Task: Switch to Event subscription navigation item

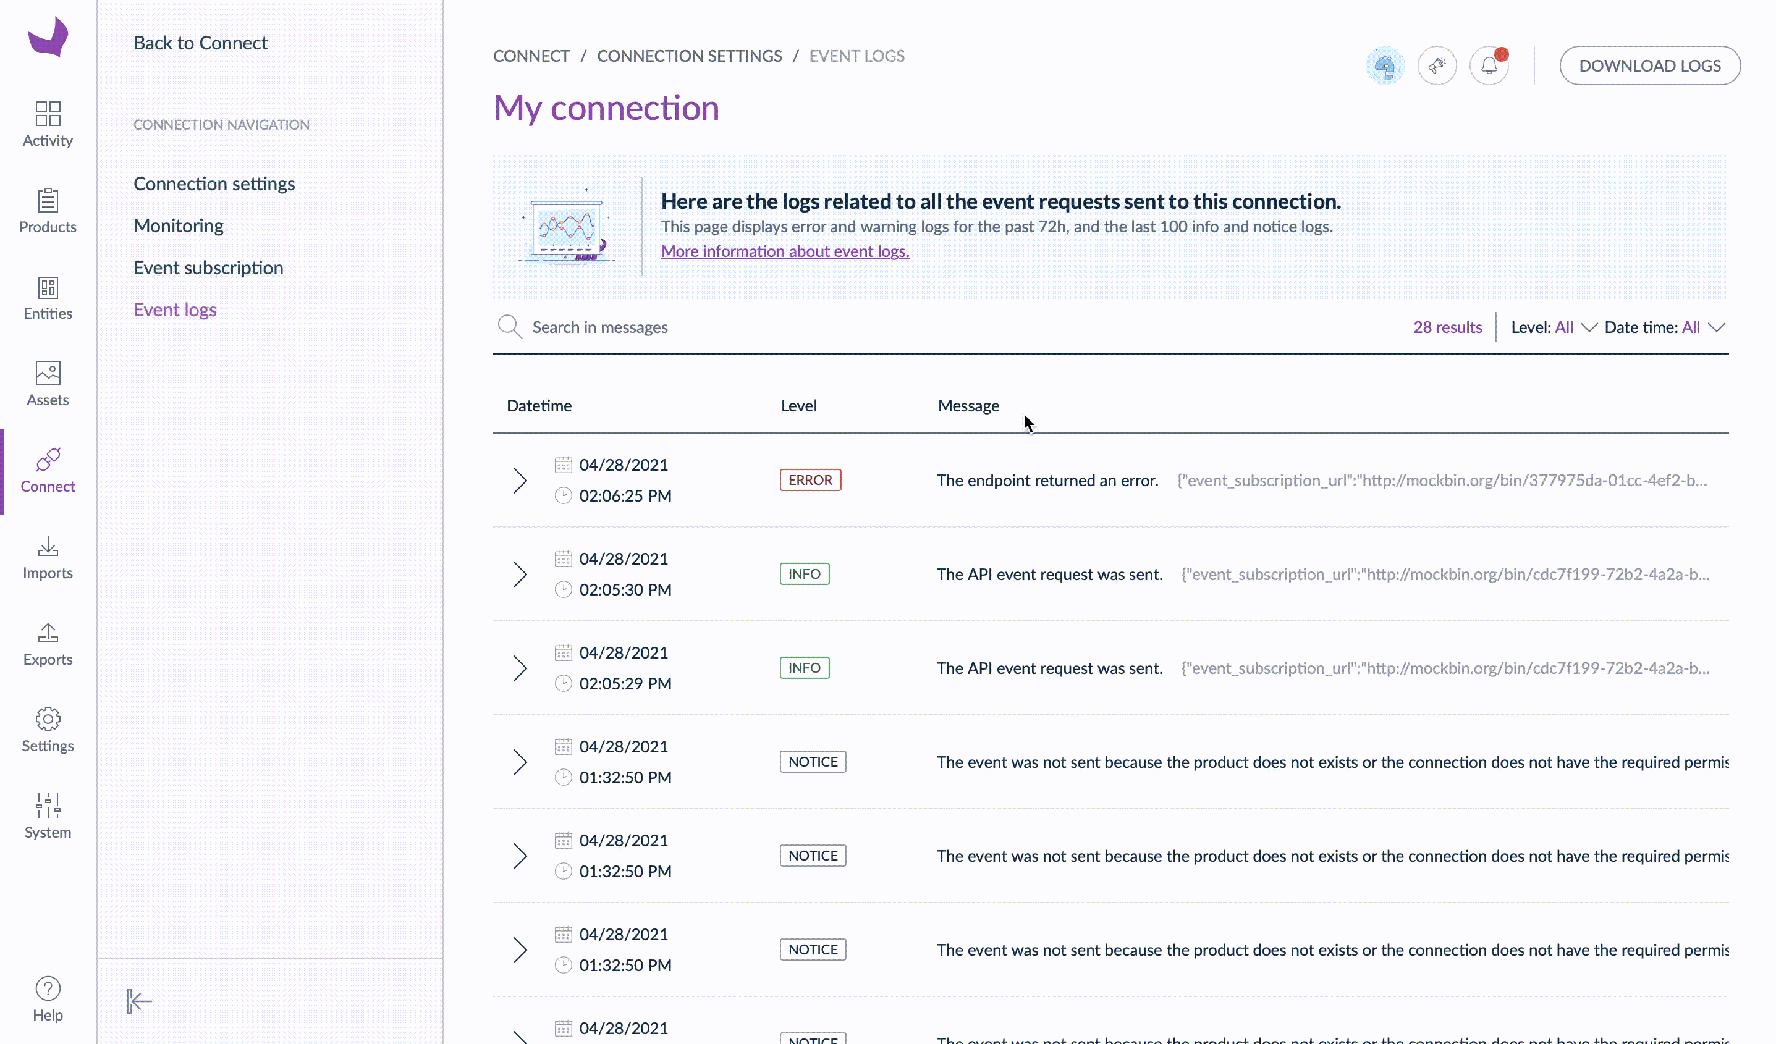Action: [209, 267]
